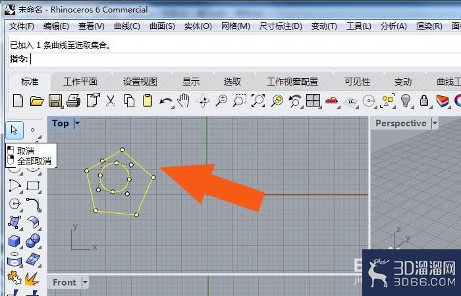The width and height of the screenshot is (461, 296).
Task: Pick the blue four-patch surface tool icon
Action: pyautogui.click(x=33, y=259)
